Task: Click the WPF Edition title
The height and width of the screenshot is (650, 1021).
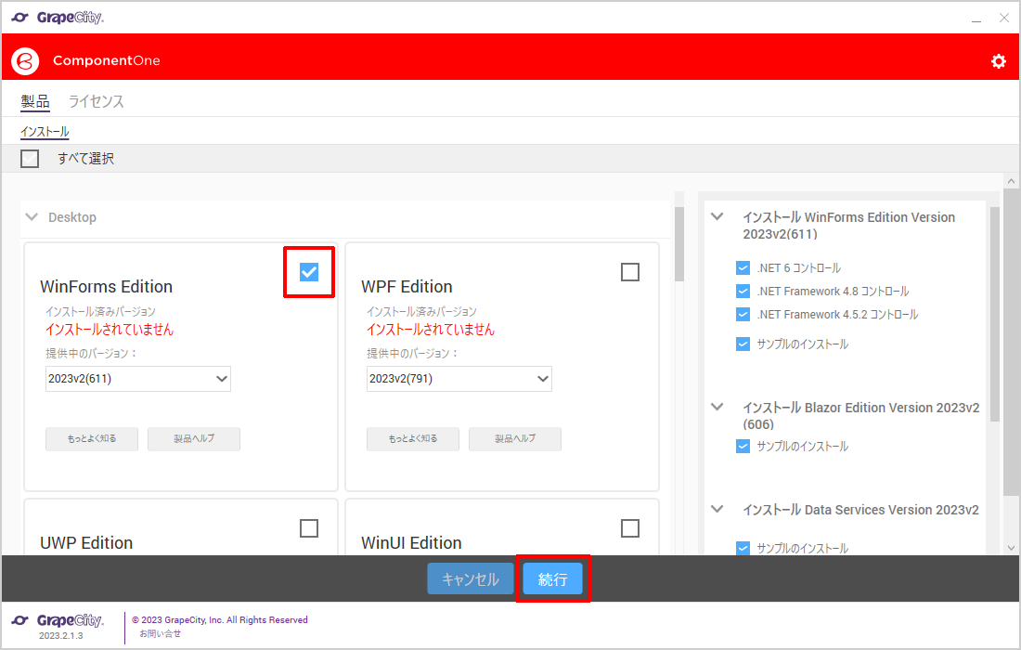Action: (407, 287)
